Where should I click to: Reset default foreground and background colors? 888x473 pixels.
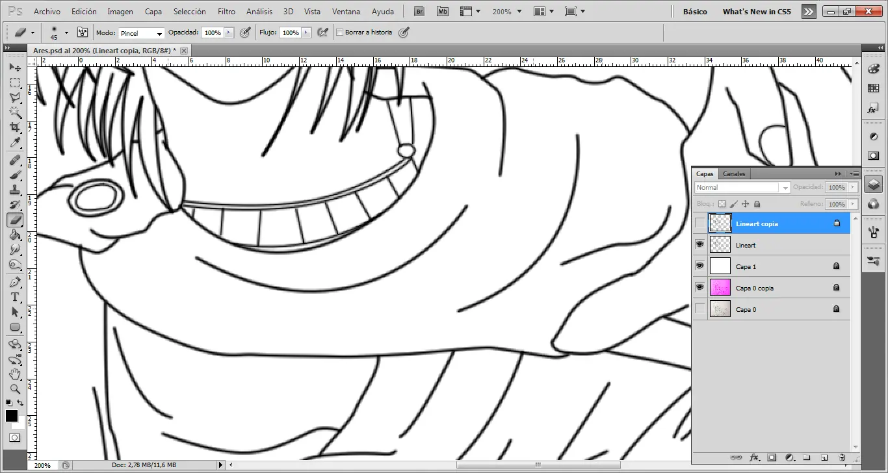[9, 403]
